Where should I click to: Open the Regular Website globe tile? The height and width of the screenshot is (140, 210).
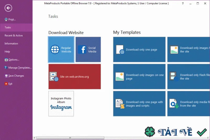tap(61, 50)
